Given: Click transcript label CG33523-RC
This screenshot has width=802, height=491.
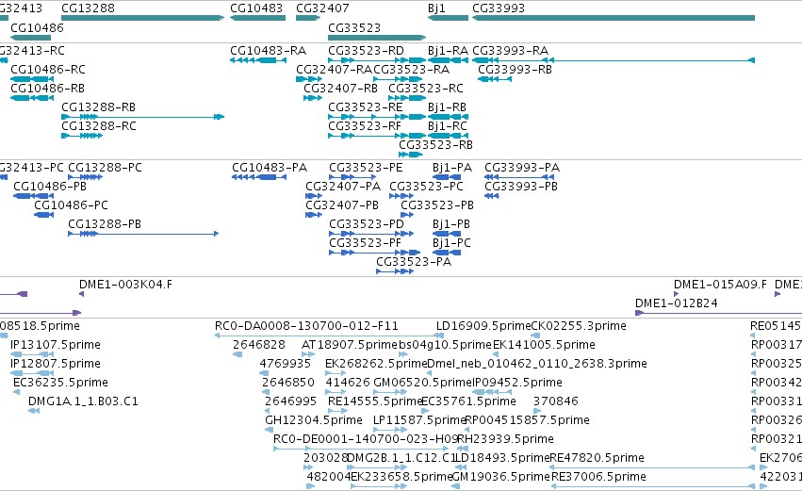Looking at the screenshot, I should tap(426, 89).
